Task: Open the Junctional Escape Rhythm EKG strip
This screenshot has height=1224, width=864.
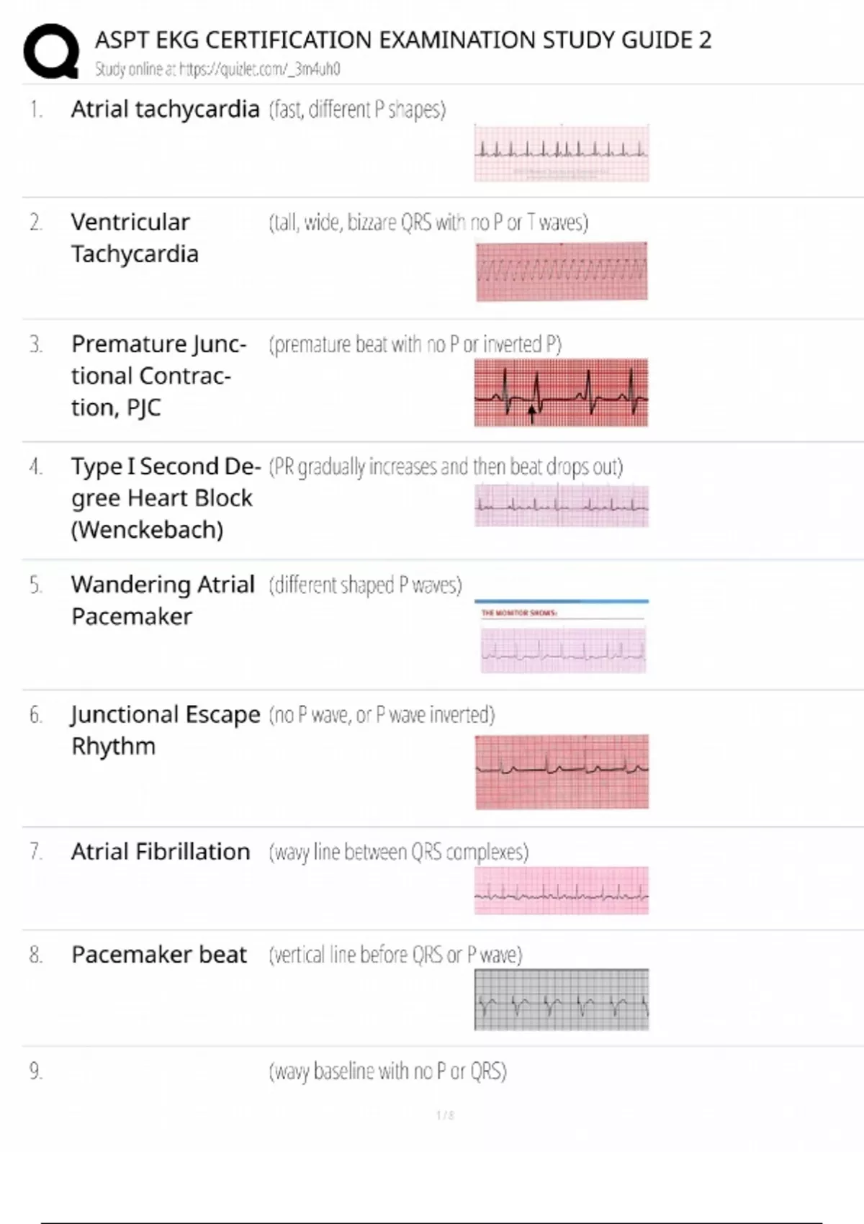Action: click(562, 771)
